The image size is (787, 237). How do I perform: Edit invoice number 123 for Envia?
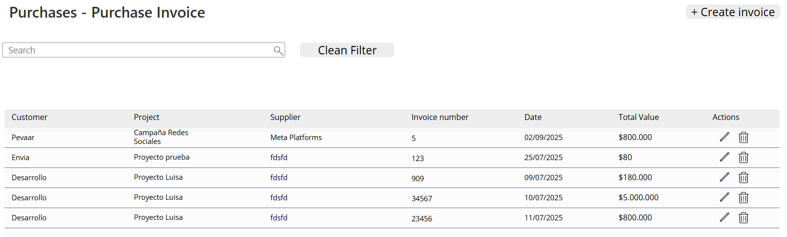tap(724, 157)
